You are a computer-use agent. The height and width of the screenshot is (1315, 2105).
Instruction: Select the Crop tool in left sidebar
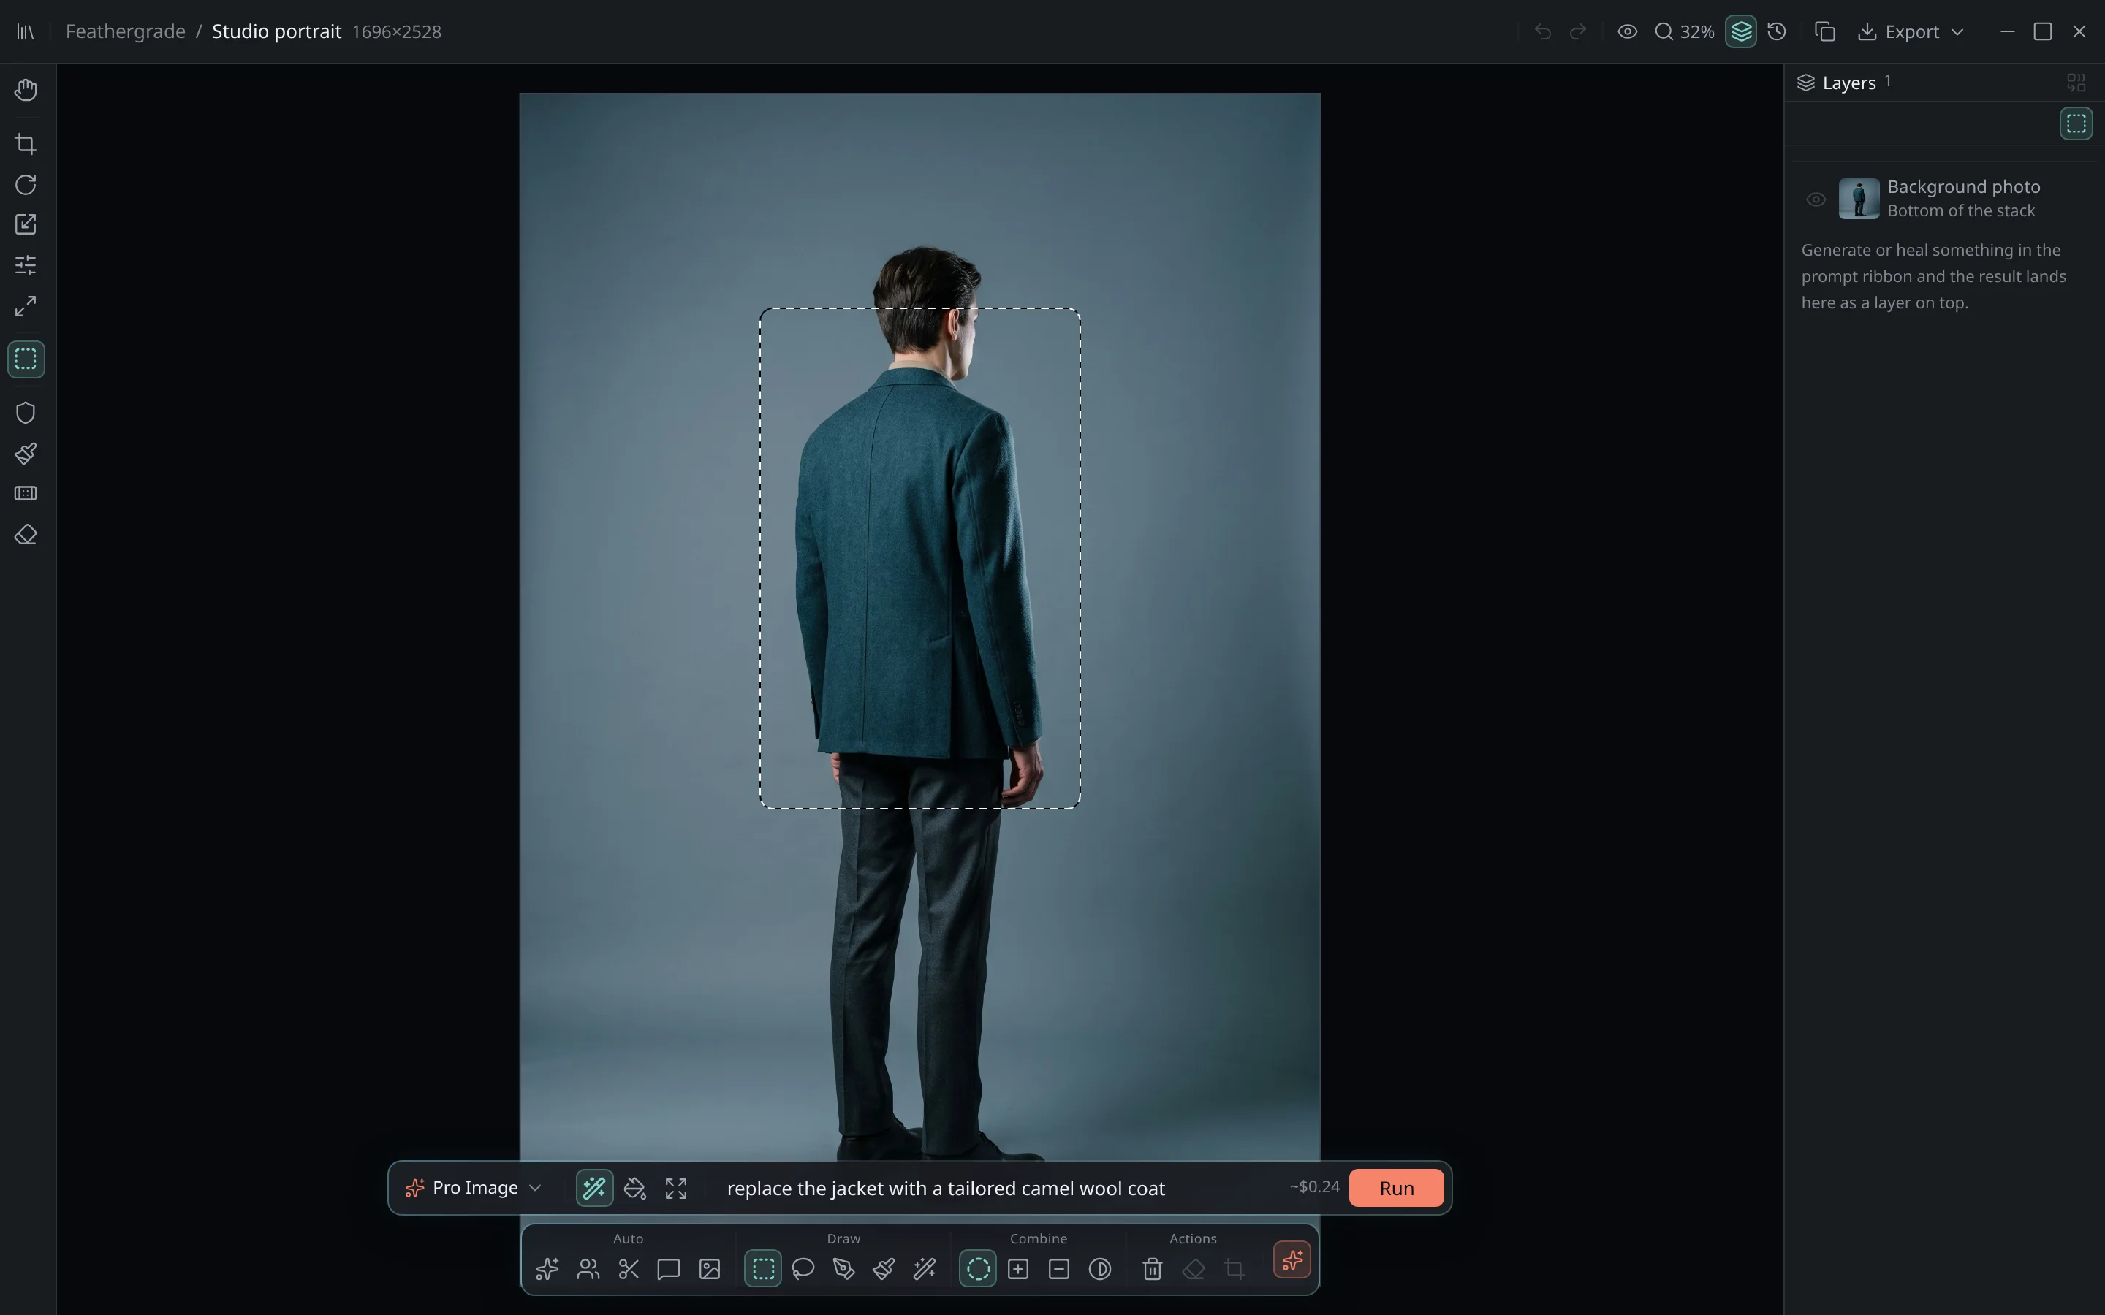point(26,143)
